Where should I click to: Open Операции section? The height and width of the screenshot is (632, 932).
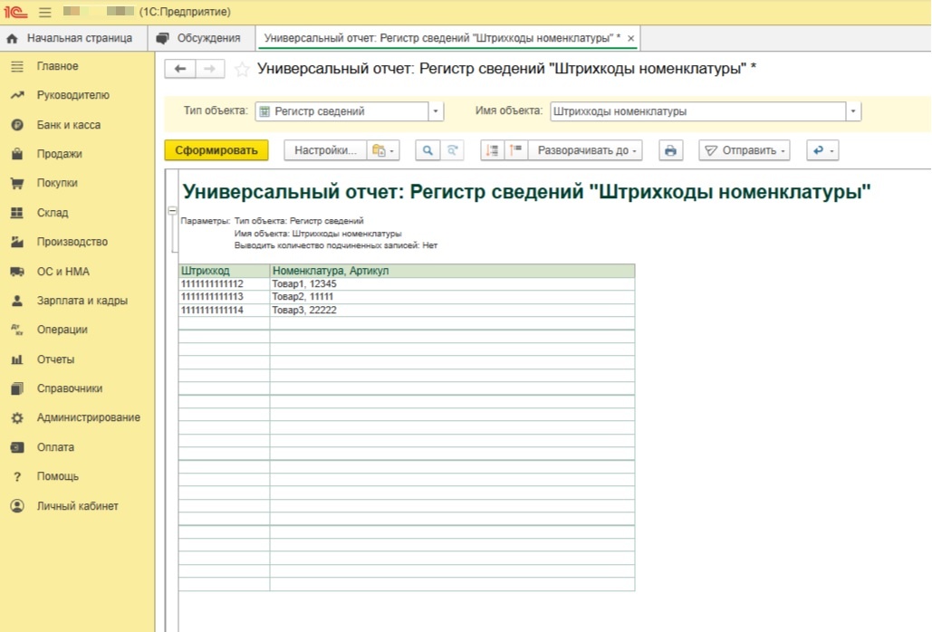pos(62,330)
